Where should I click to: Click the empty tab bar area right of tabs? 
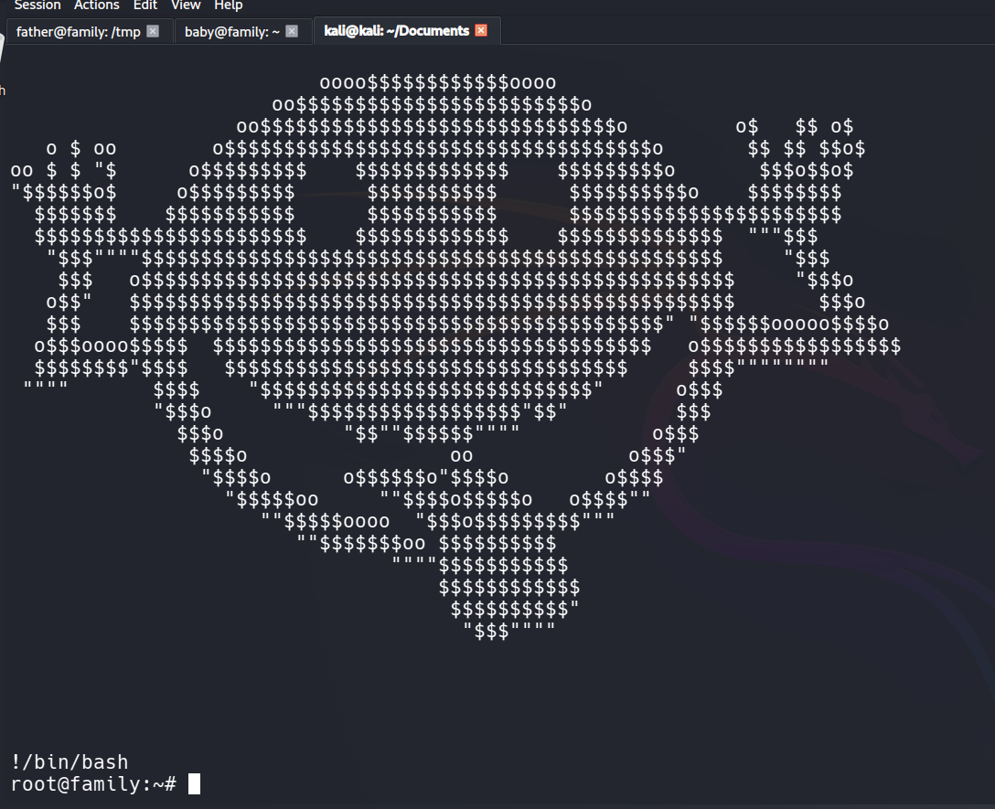pyautogui.click(x=732, y=31)
